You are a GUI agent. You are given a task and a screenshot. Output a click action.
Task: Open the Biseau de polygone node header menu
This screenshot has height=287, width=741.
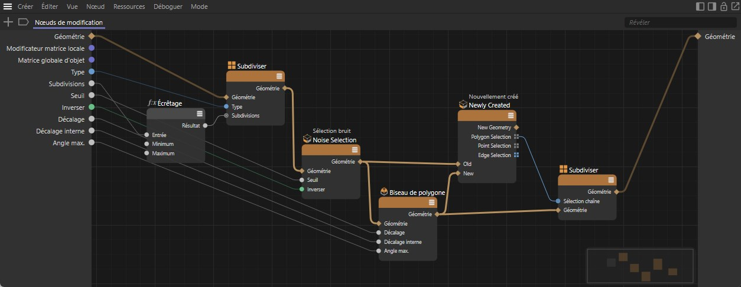tap(431, 203)
